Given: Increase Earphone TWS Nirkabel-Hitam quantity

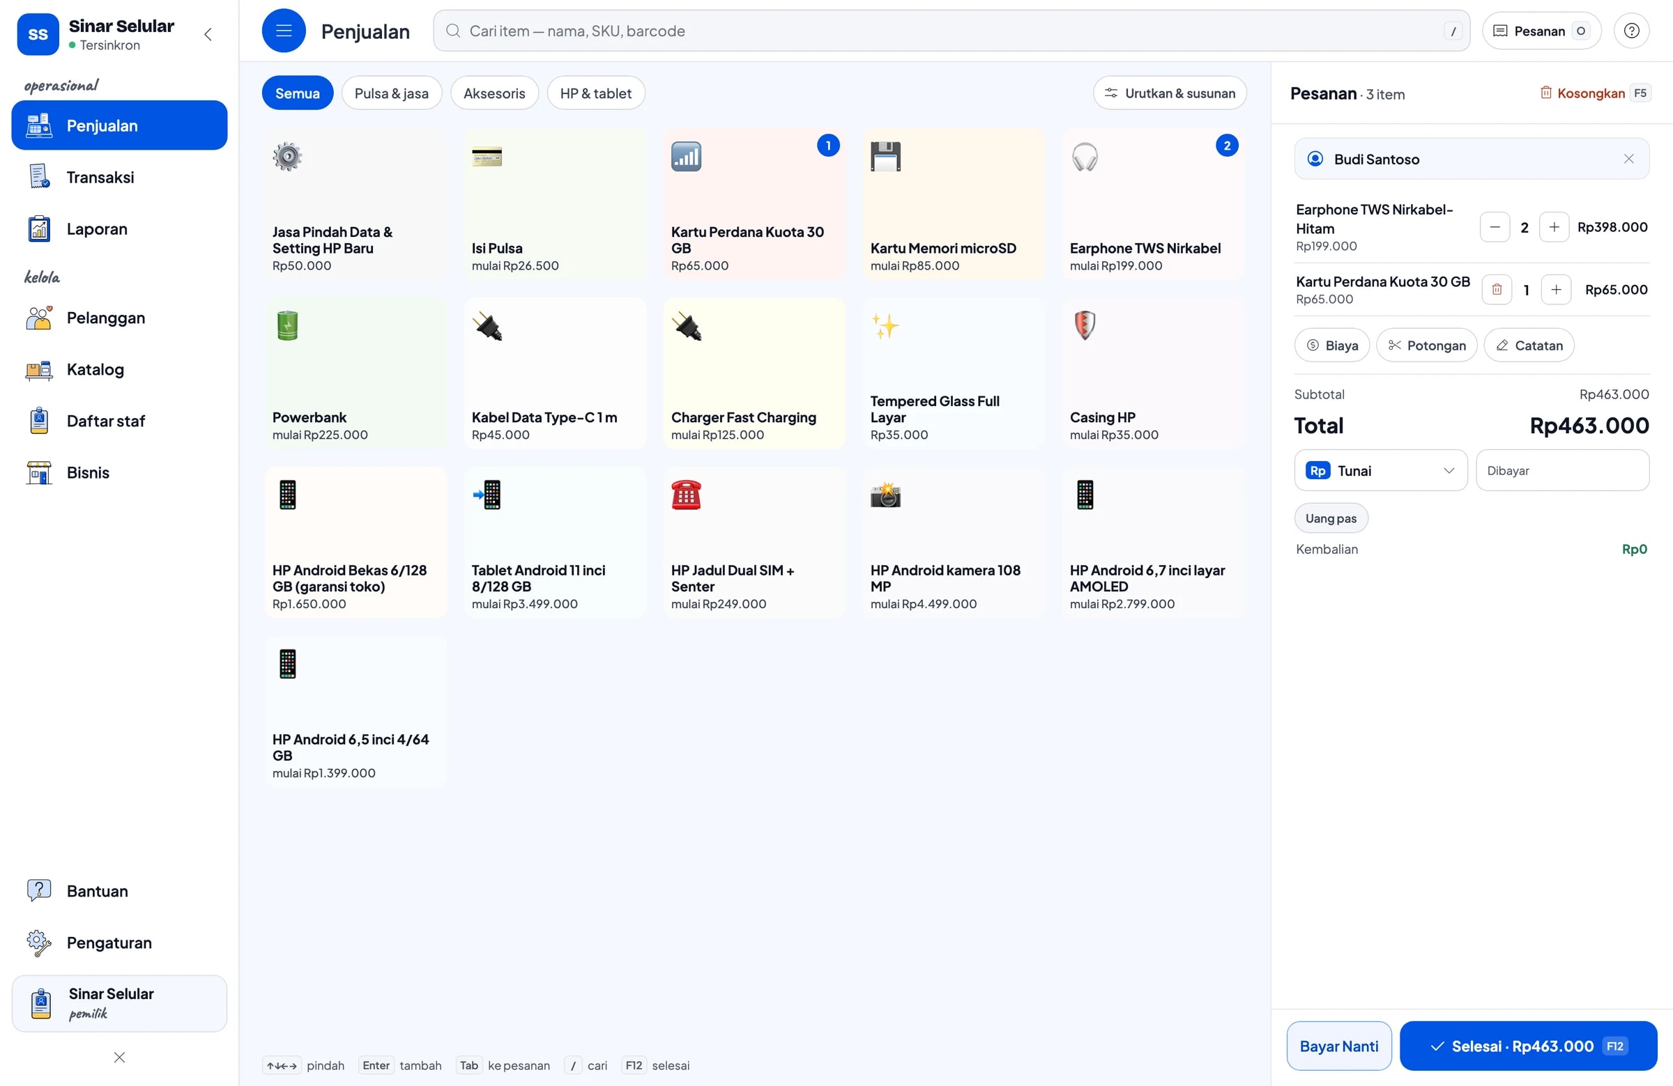Looking at the screenshot, I should click(1554, 227).
